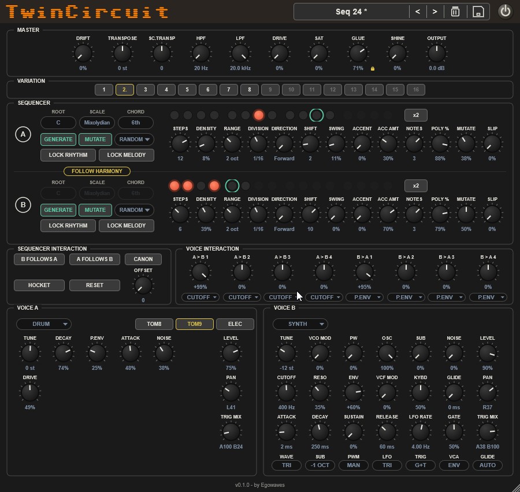The width and height of the screenshot is (520, 492).
Task: Open Sequencer A ROOT selector C
Action: (x=58, y=123)
